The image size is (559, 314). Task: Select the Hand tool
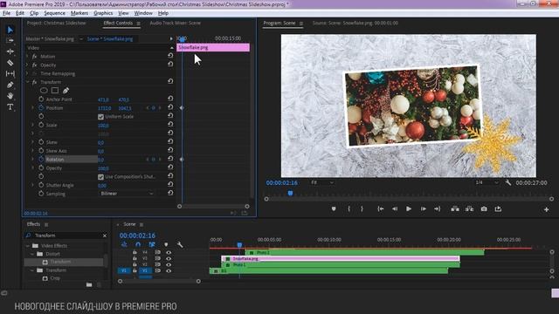[10, 96]
